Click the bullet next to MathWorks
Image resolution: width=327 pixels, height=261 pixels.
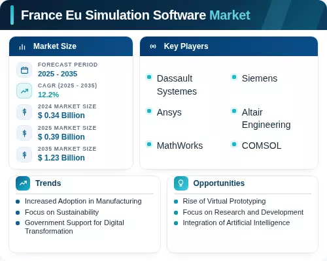[x=149, y=144]
